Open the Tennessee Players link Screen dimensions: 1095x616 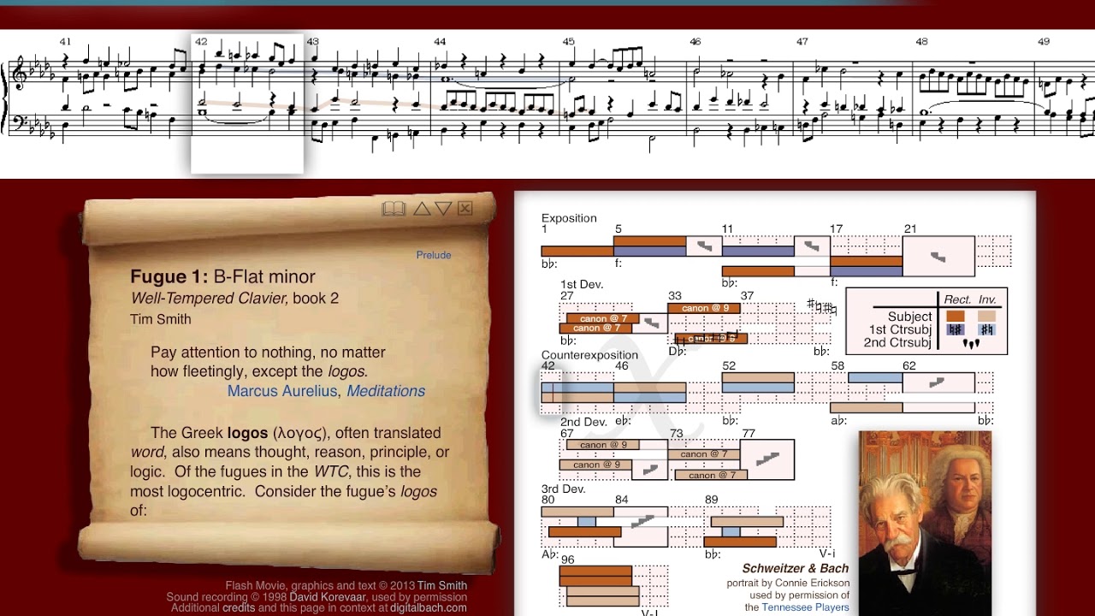pos(805,607)
